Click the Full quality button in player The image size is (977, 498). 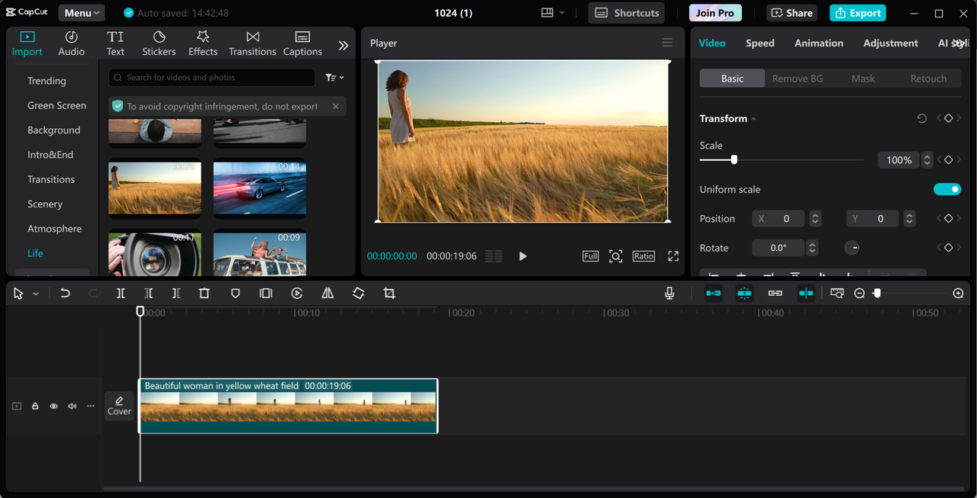click(x=591, y=256)
